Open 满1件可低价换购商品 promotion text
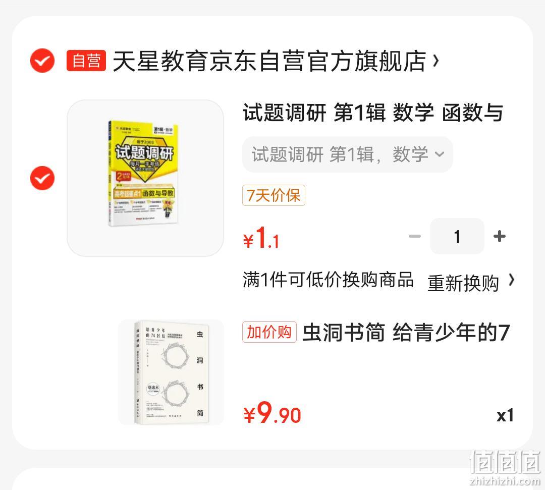 click(328, 280)
